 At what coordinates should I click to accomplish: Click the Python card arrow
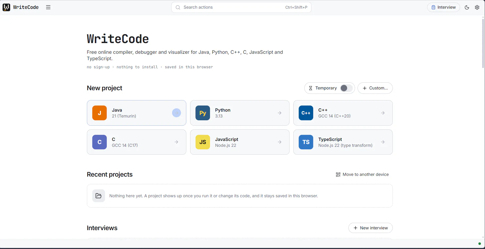click(280, 113)
